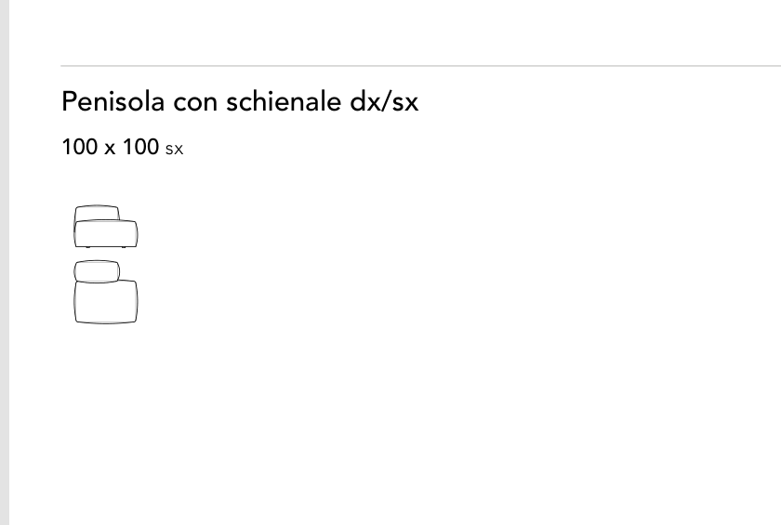Click the small 'sx' size suffix
The height and width of the screenshot is (525, 781).
click(x=175, y=150)
